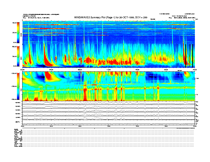The height and width of the screenshot is (162, 210).
Task: Click the large red burst near 03:00 in RAD1
Action: pos(47,61)
